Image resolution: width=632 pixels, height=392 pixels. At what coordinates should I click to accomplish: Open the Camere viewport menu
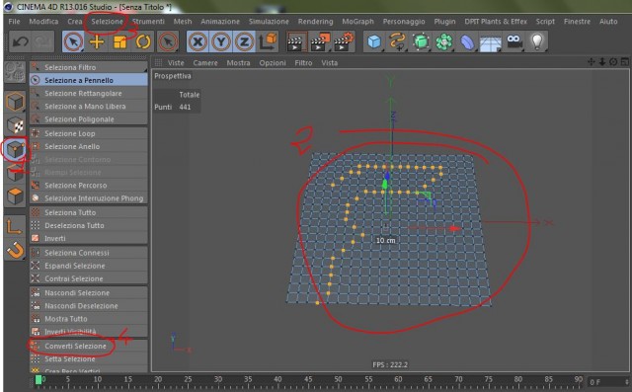[205, 63]
